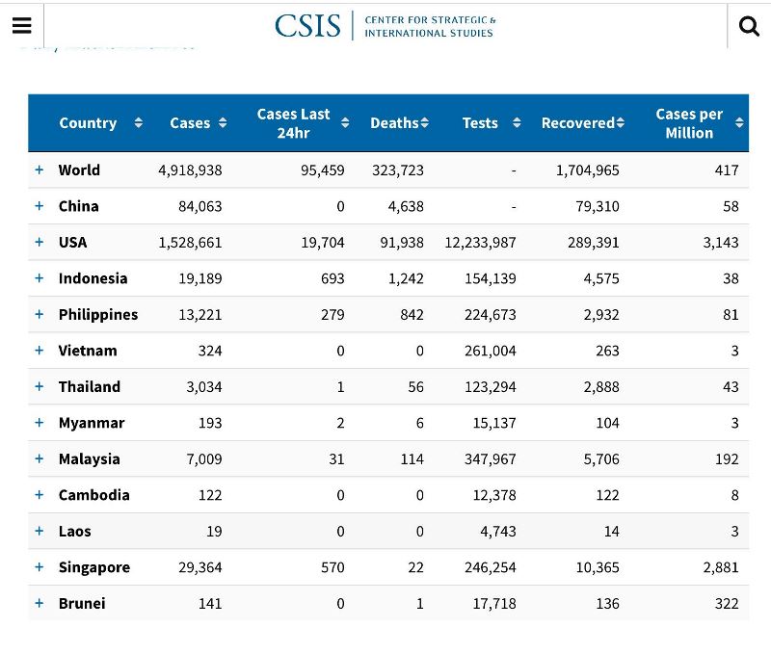The width and height of the screenshot is (771, 654).
Task: Select the Malaysia country name cell
Action: (89, 459)
